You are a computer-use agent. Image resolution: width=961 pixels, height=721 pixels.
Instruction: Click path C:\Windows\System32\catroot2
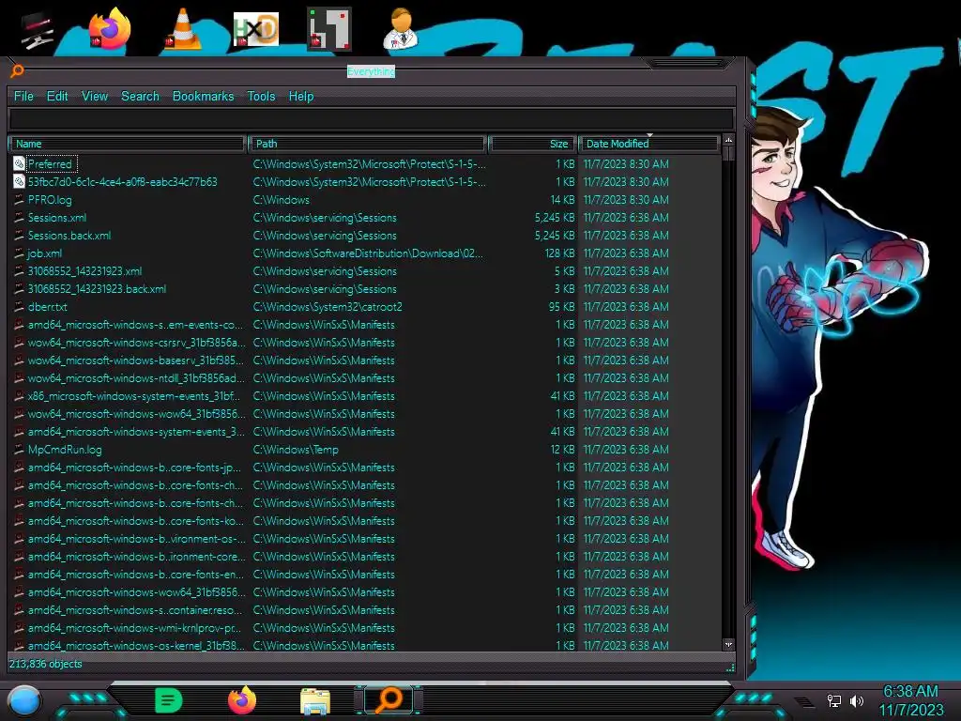point(328,307)
